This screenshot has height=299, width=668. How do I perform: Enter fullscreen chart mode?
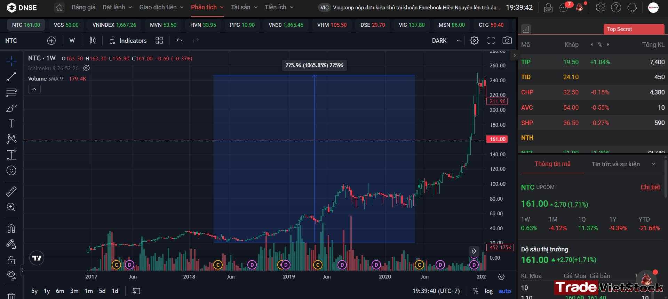tap(491, 41)
